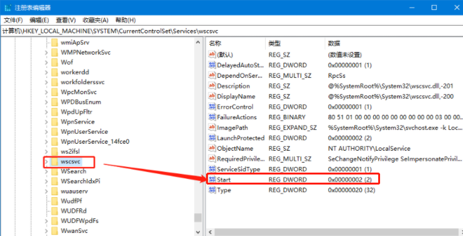Expand the wuauserv tree node

[x=46, y=191]
